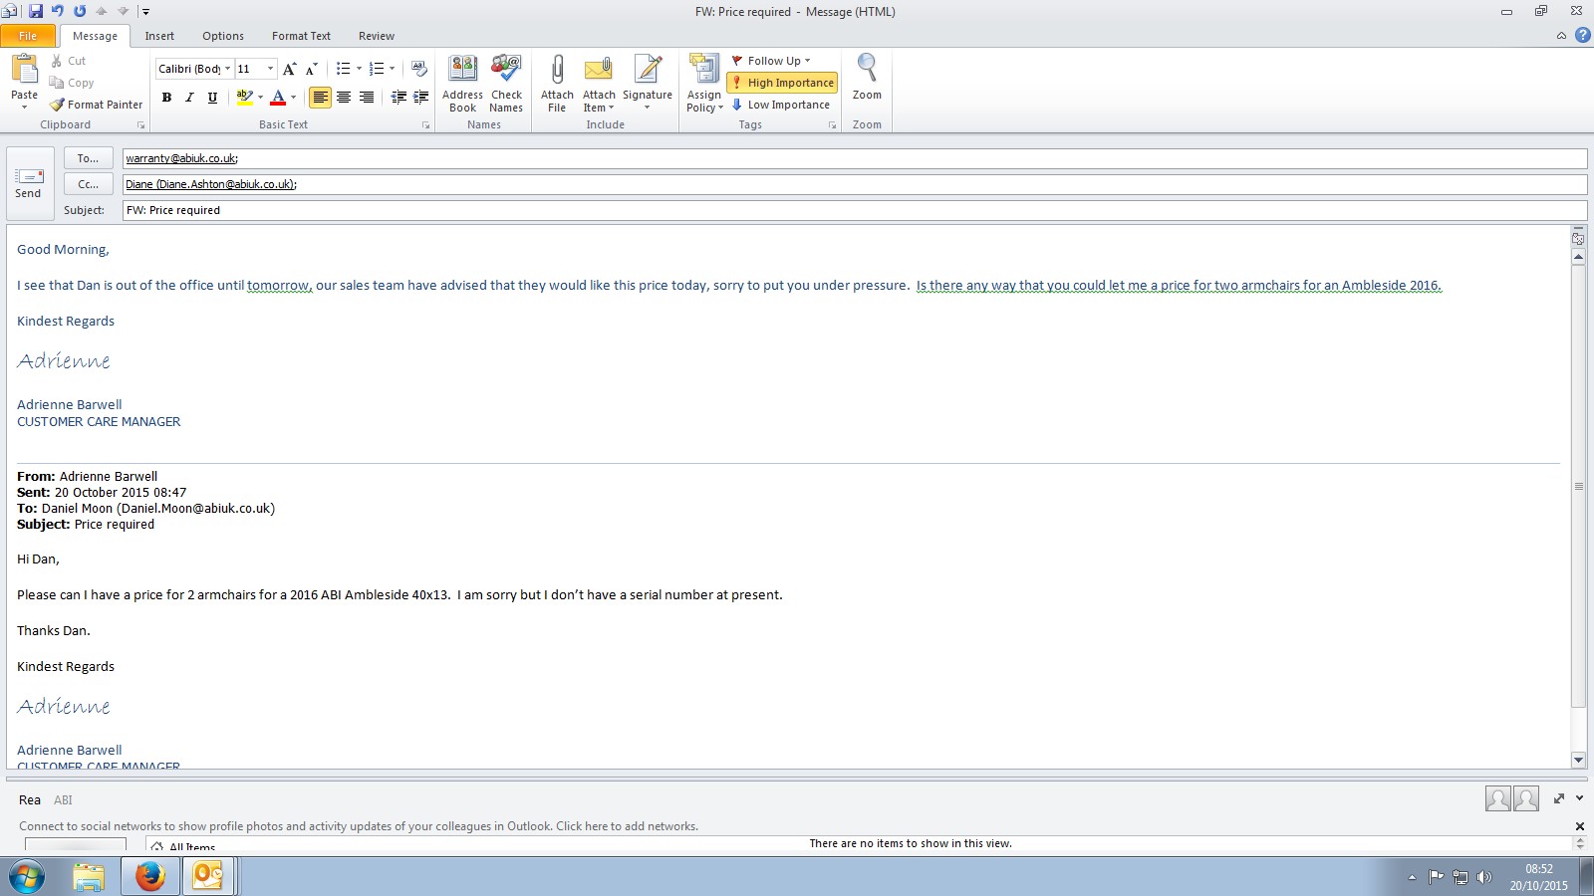The height and width of the screenshot is (896, 1594).
Task: Expand the font size dropdown
Action: pos(270,69)
